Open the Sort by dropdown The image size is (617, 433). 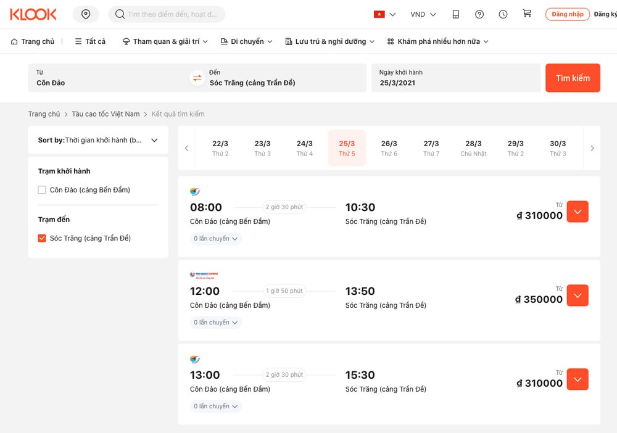click(x=98, y=140)
